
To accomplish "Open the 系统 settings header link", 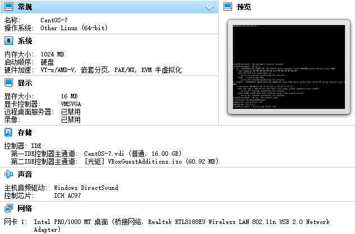I will pos(25,41).
